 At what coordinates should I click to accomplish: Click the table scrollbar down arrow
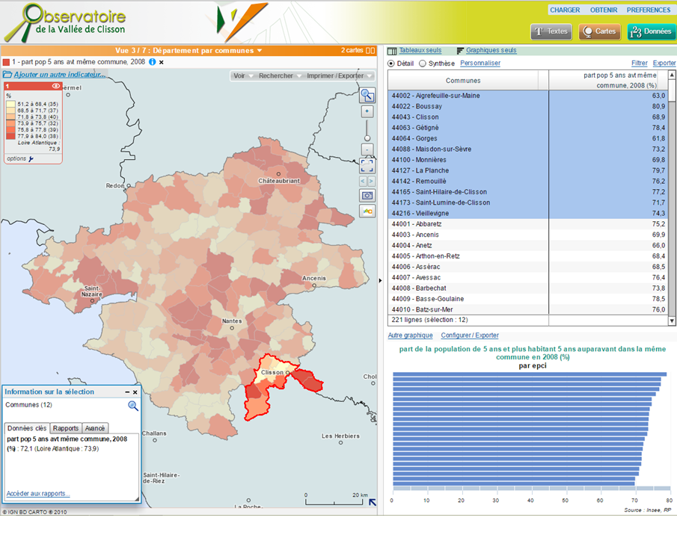[x=672, y=321]
